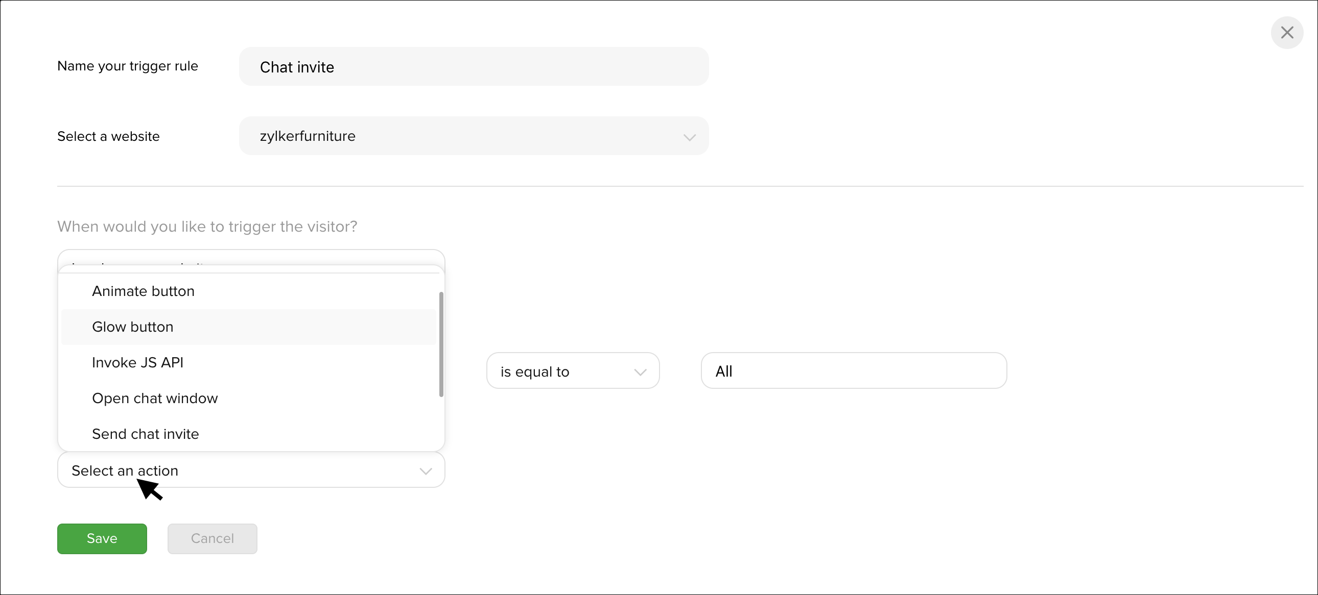Open the zylkerfurniture website dropdown
Viewport: 1318px width, 595px height.
[474, 136]
